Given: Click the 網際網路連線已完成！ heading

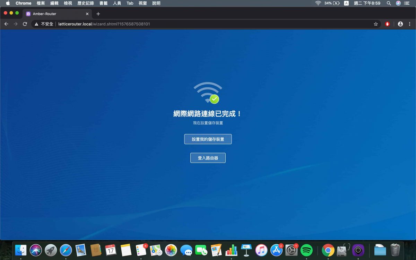Looking at the screenshot, I should [x=208, y=114].
